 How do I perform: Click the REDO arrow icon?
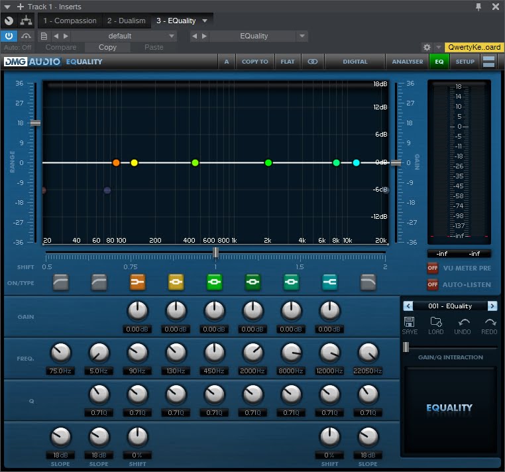tap(490, 322)
